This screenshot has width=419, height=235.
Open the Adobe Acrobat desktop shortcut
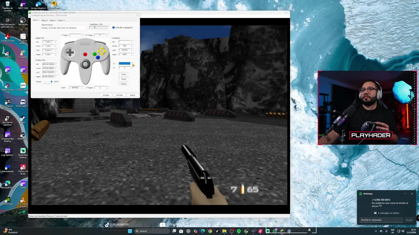pos(8,38)
